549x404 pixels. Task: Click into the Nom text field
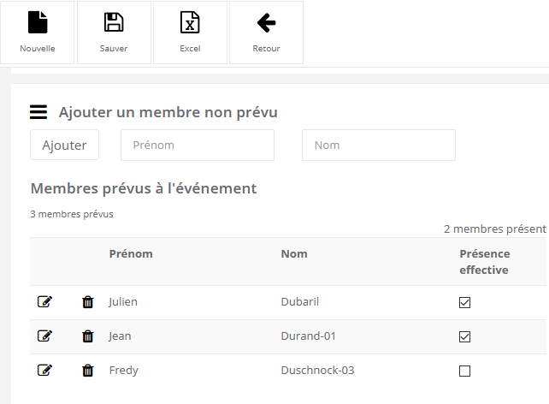pos(378,146)
